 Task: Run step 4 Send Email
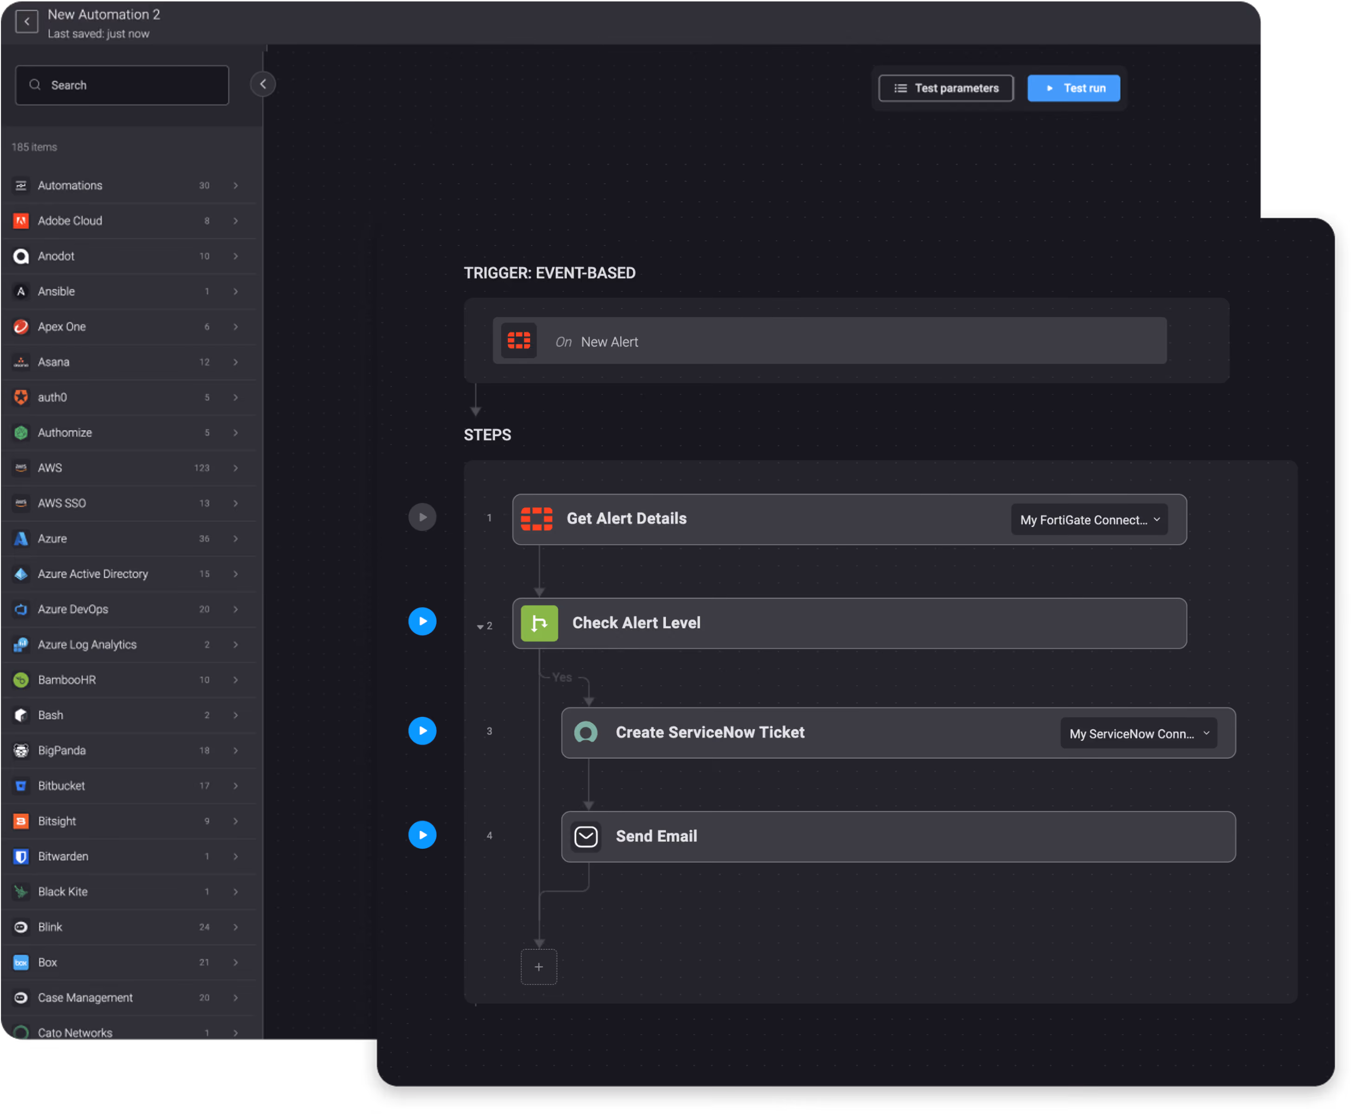423,835
